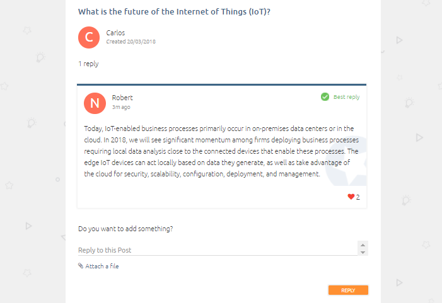Click the down arrow on reply box
Screen dimensions: 442x303
[x=363, y=253]
